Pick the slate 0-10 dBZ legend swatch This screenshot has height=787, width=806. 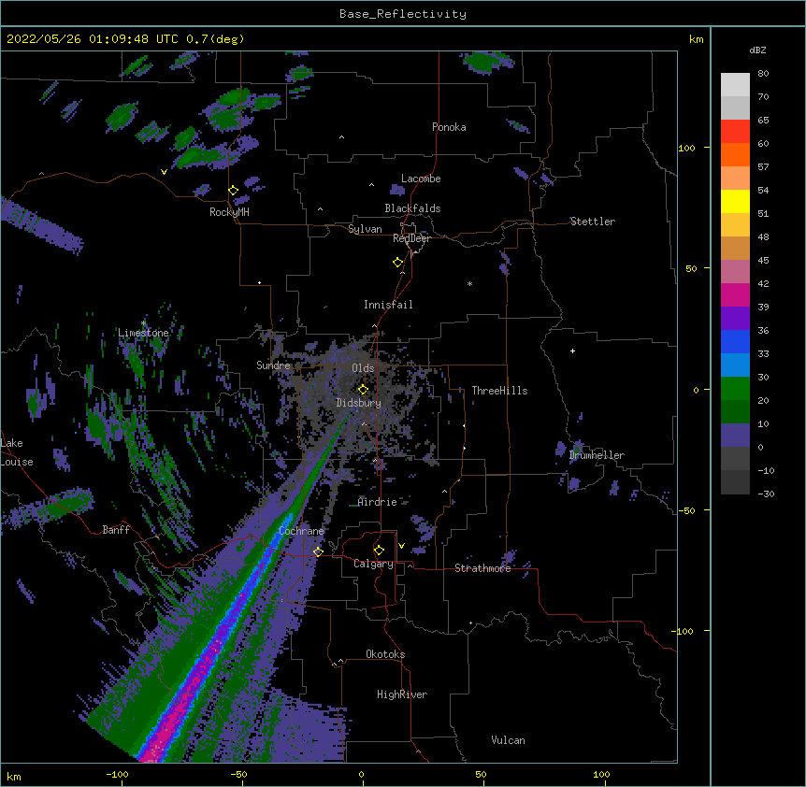[x=735, y=436]
